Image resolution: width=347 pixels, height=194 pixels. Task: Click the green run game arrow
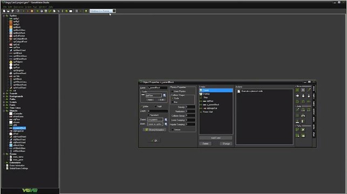point(24,11)
